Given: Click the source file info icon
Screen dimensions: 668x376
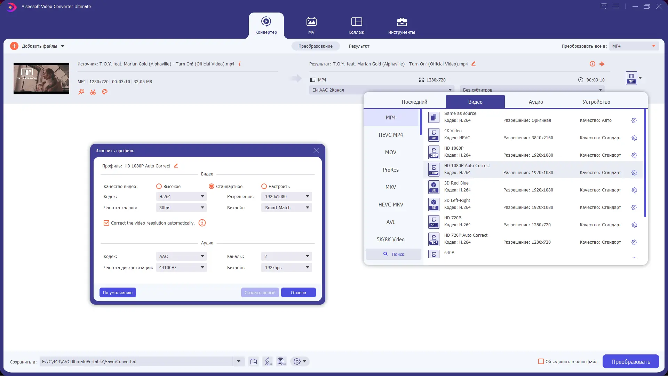Looking at the screenshot, I should click(239, 64).
